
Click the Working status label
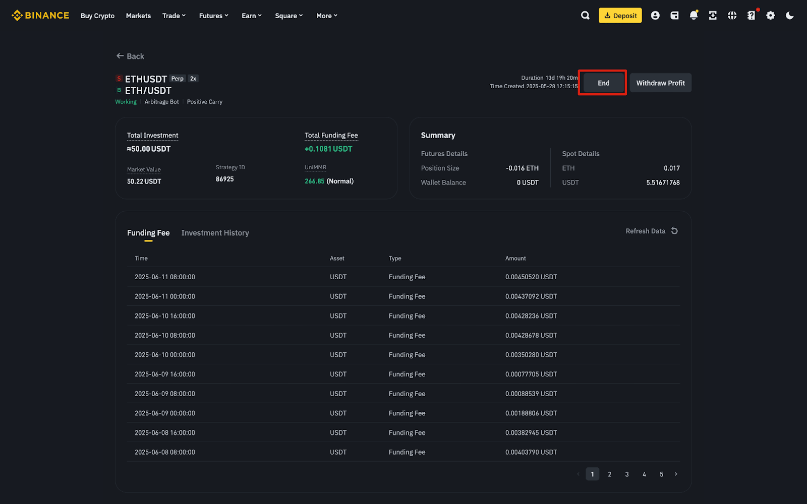tap(126, 102)
